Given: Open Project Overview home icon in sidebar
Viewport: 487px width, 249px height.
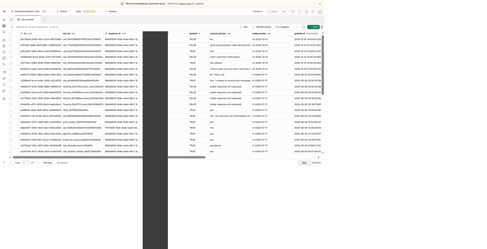Looking at the screenshot, I should [x=4, y=19].
